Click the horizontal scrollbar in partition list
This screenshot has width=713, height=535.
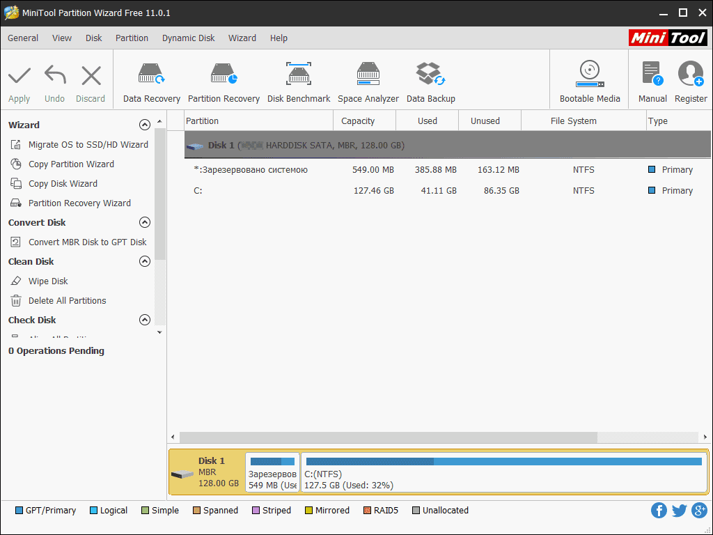pyautogui.click(x=389, y=437)
